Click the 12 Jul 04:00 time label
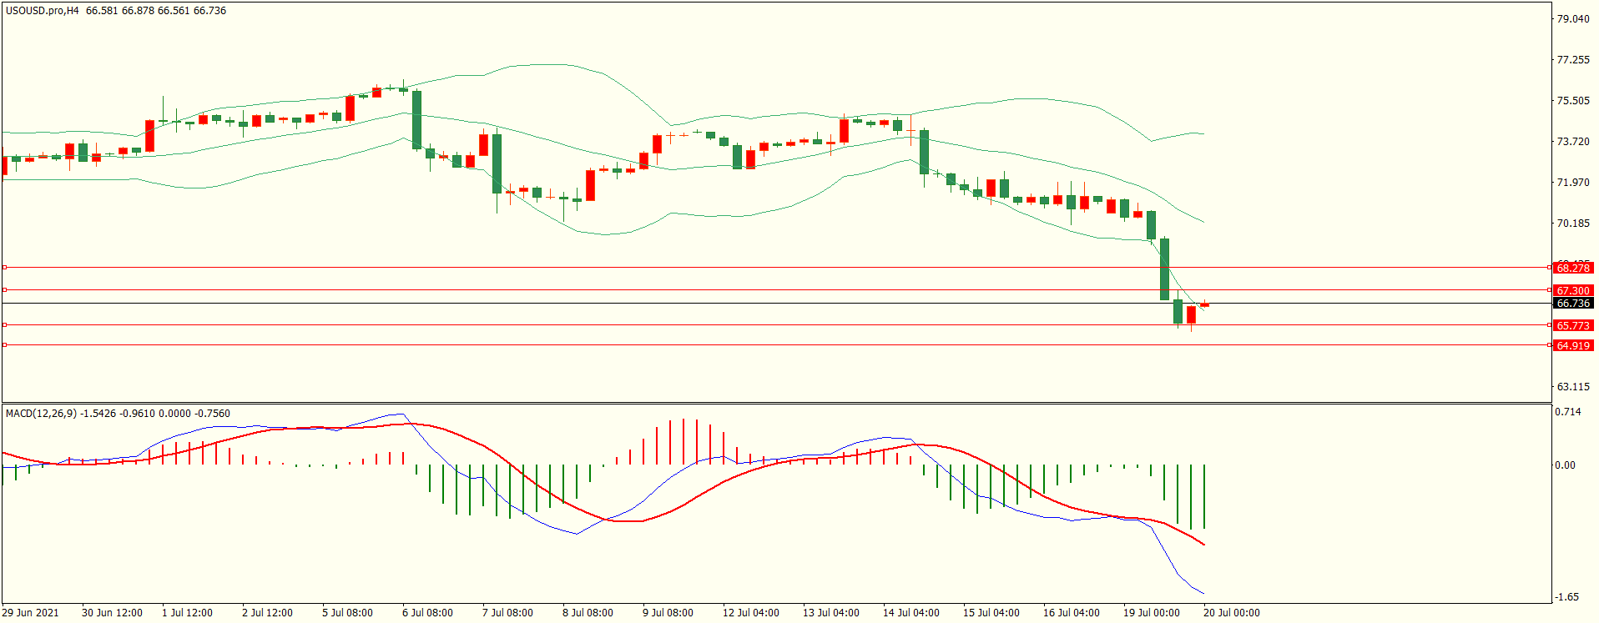Viewport: 1599px width, 623px height. click(751, 613)
